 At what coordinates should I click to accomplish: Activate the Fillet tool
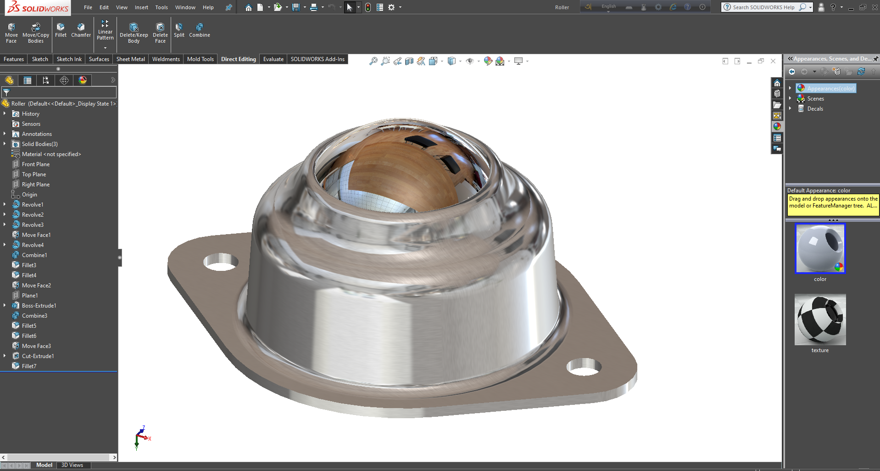tap(61, 30)
